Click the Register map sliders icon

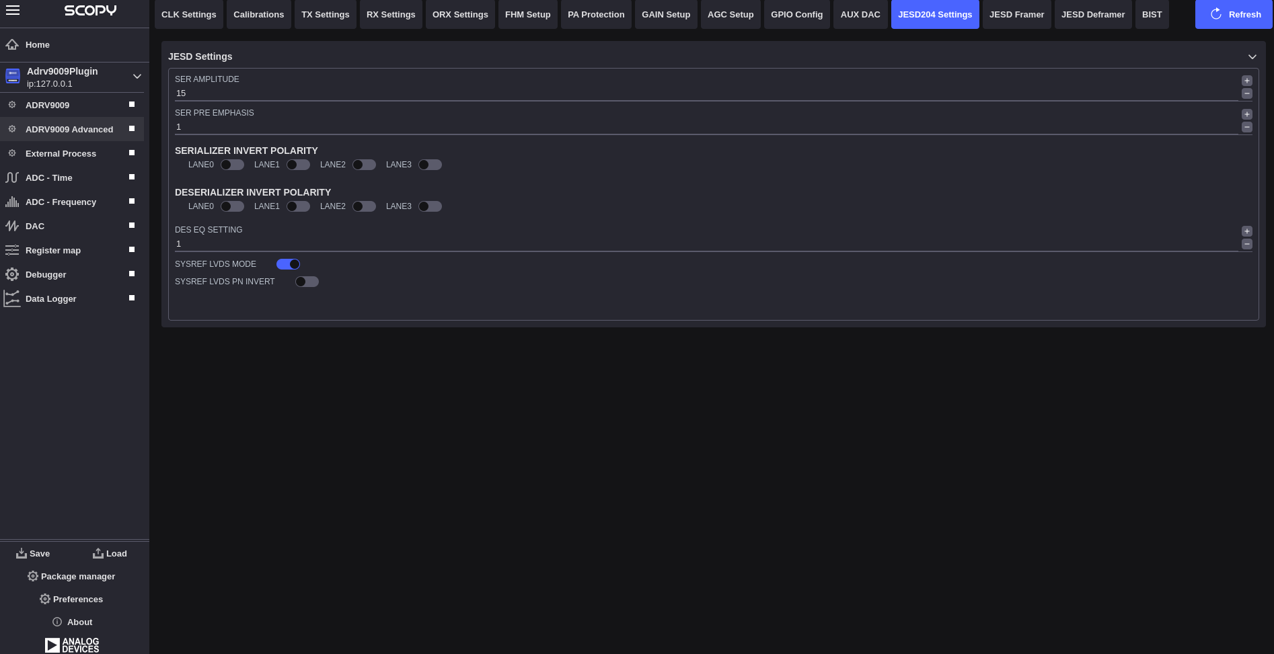point(12,250)
